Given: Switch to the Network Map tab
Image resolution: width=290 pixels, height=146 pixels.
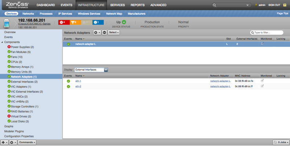Looking at the screenshot, I should coord(114,14).
